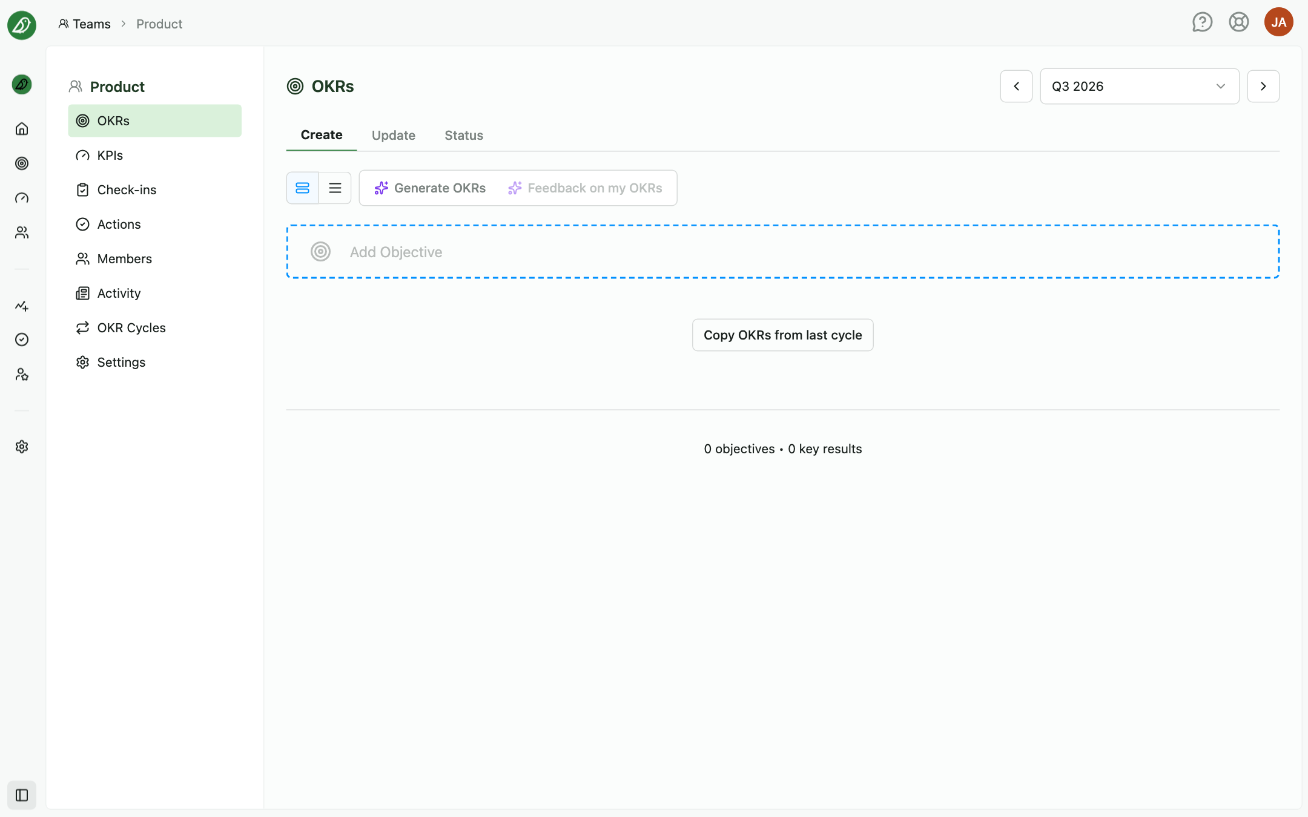
Task: Switch to compact list view
Action: click(x=335, y=188)
